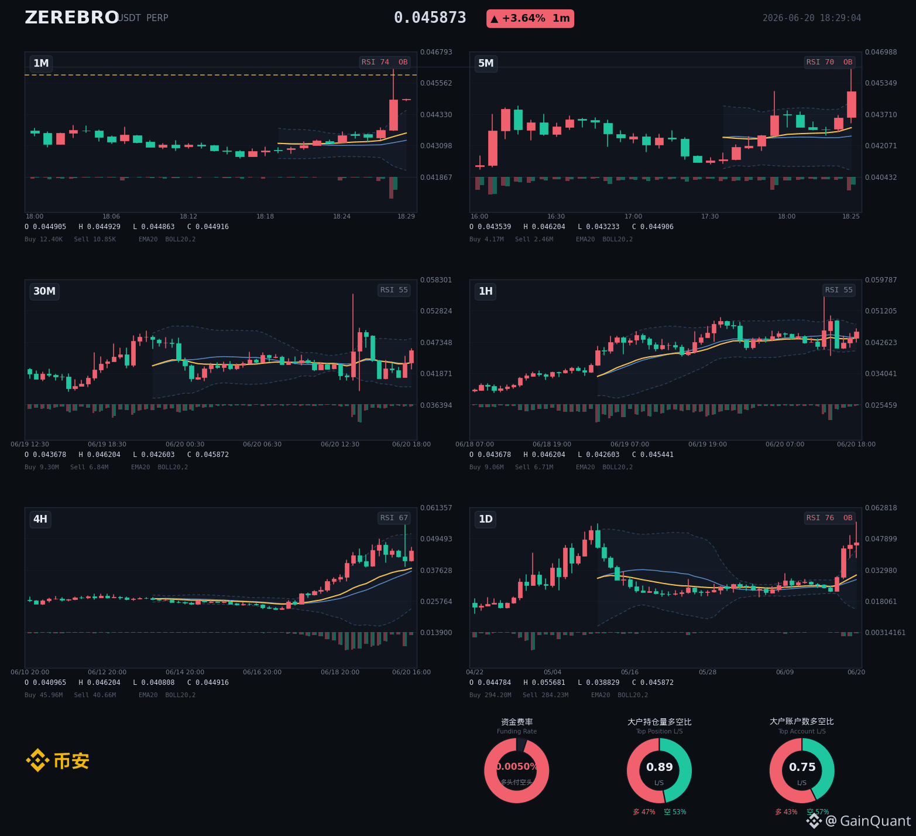Click the 币安 brand text
916x836 pixels.
point(71,761)
